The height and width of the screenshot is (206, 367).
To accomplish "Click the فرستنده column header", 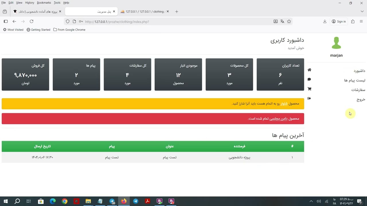I will tap(239, 146).
